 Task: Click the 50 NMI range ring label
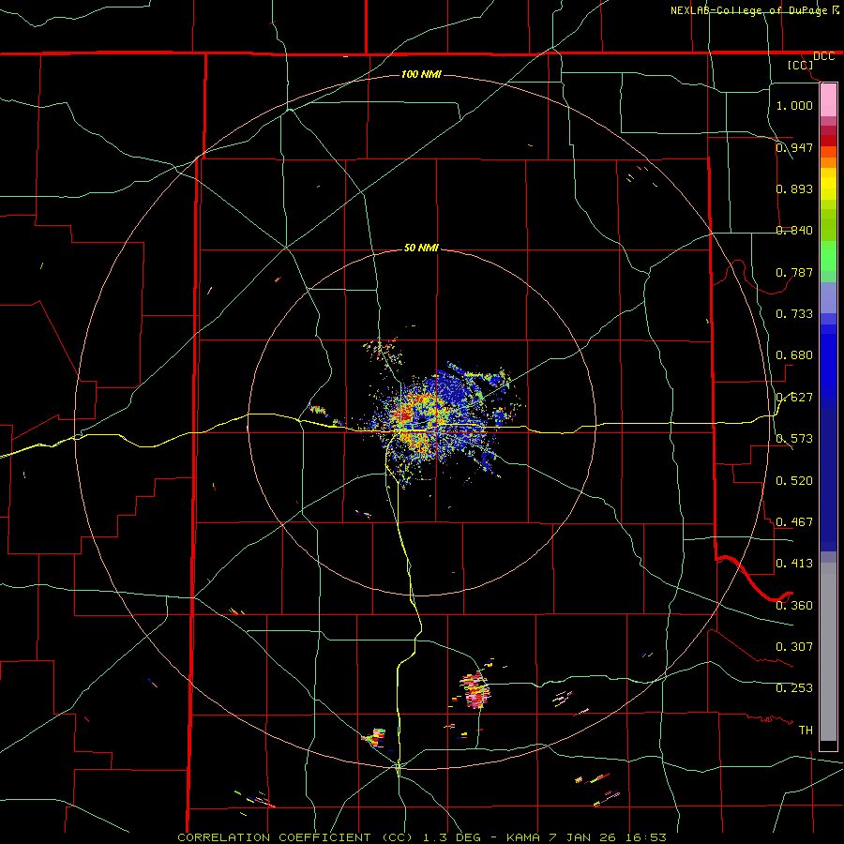pyautogui.click(x=421, y=248)
